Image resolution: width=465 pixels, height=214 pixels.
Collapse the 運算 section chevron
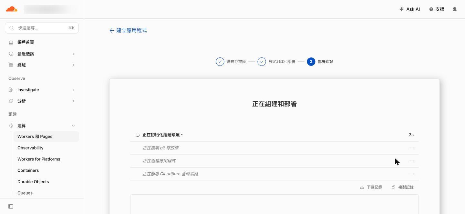point(73,126)
